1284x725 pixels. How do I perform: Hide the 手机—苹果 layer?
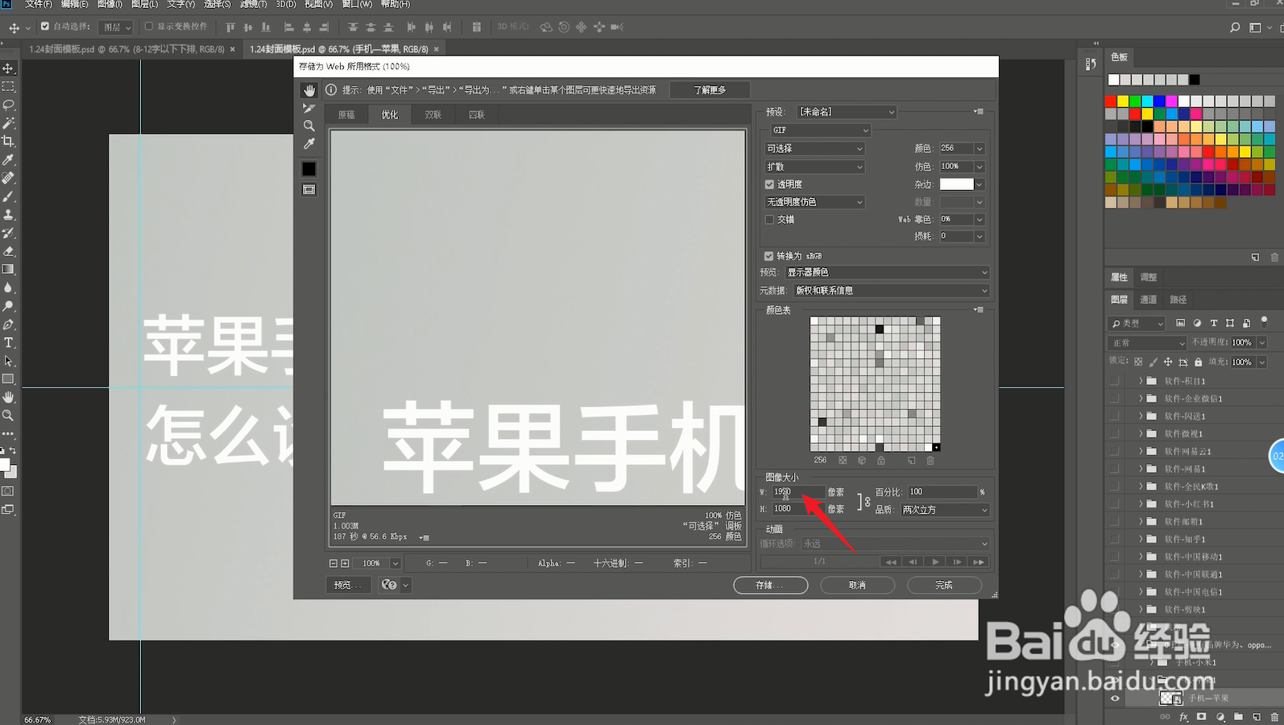click(x=1115, y=698)
